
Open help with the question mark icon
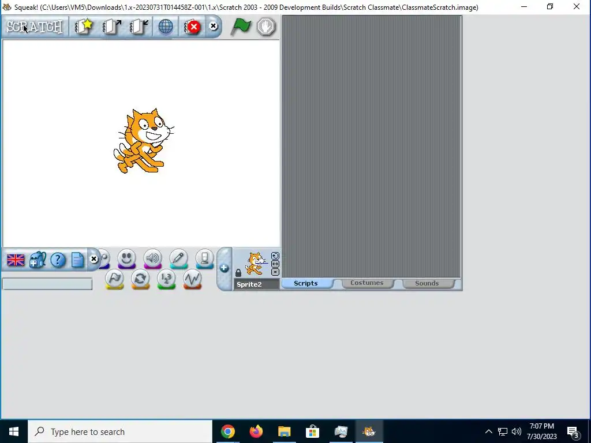pyautogui.click(x=58, y=260)
